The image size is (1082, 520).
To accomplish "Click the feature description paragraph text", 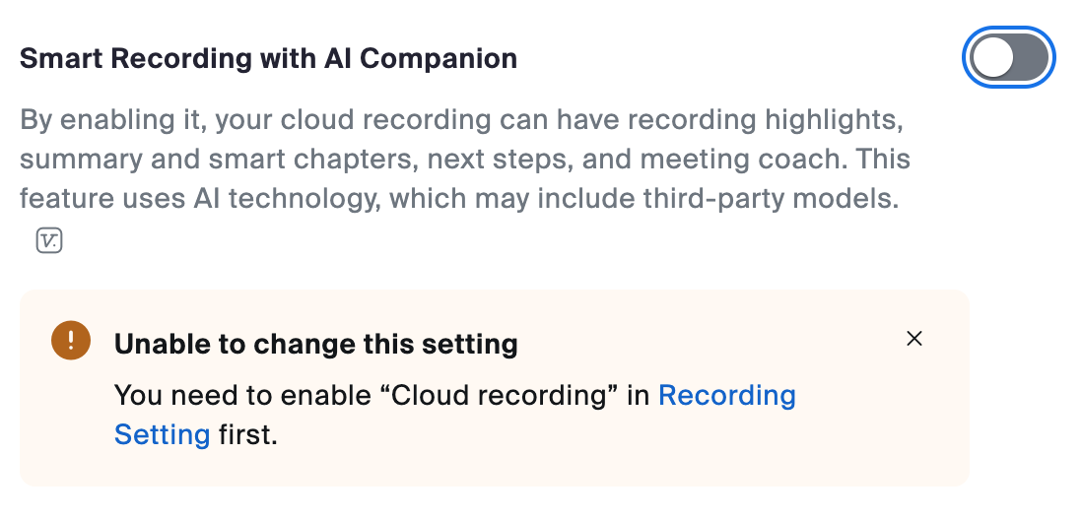I will pos(465,160).
